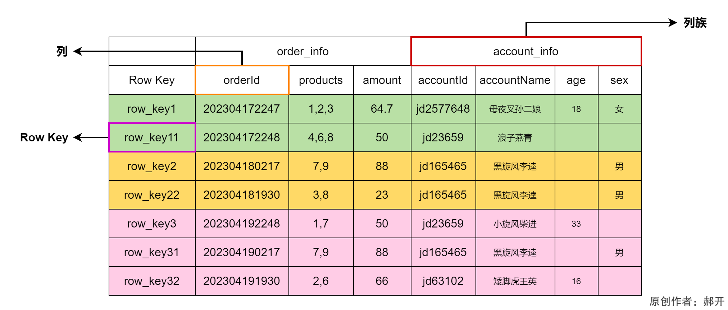This screenshot has width=728, height=310.
Task: Select order id 202304192248
Action: pos(242,224)
